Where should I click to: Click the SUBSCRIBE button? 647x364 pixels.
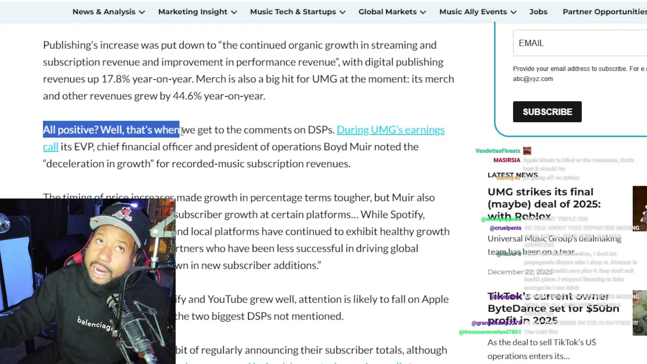(547, 112)
